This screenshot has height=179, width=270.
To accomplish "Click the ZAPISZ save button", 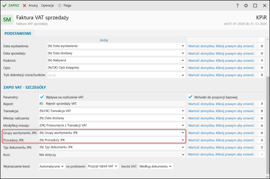I will [11, 6].
